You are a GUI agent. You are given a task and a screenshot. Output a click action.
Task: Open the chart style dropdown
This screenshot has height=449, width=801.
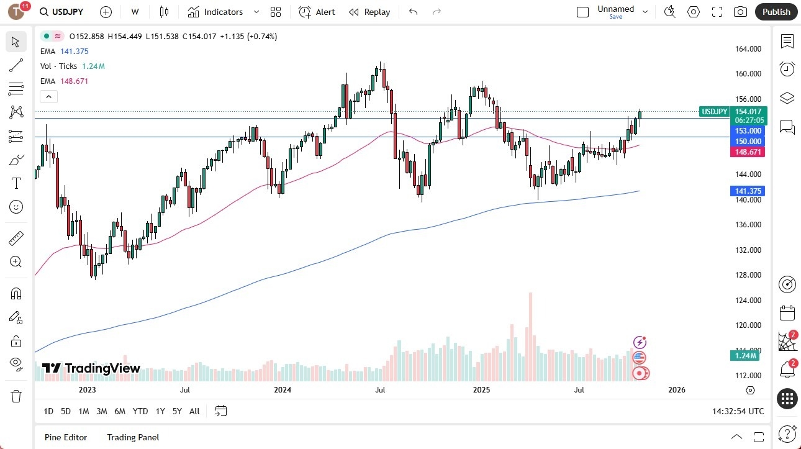164,11
